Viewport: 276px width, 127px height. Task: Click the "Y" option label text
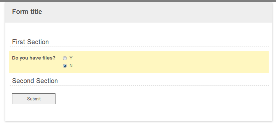(71, 58)
